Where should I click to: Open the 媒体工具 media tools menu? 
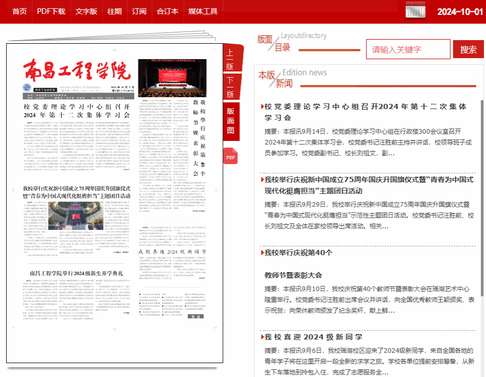[x=203, y=11]
